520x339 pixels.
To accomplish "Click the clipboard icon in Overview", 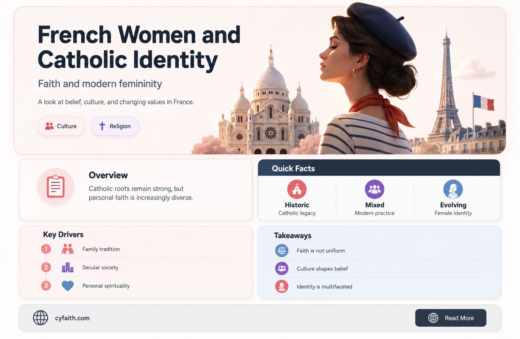I will (56, 186).
